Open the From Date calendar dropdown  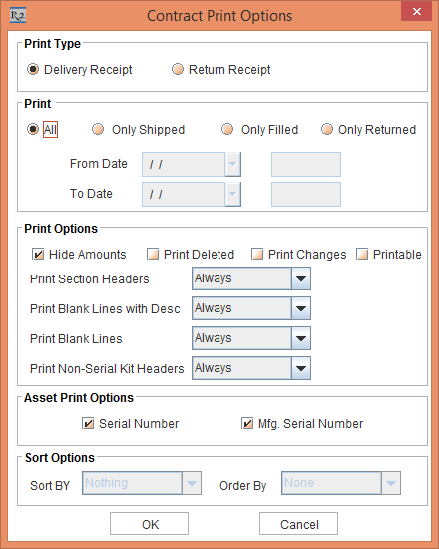(233, 164)
